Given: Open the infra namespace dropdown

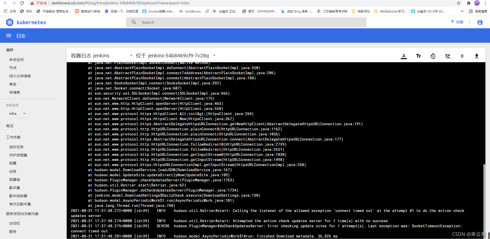Looking at the screenshot, I should [17, 114].
